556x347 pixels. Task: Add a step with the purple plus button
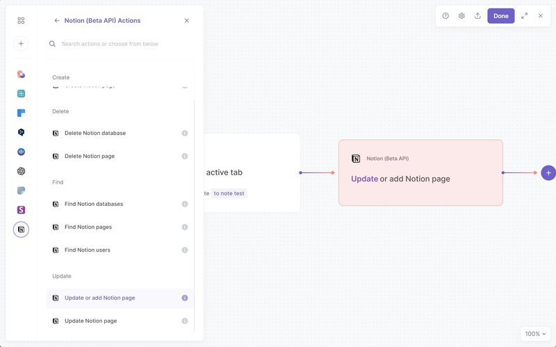pos(548,172)
